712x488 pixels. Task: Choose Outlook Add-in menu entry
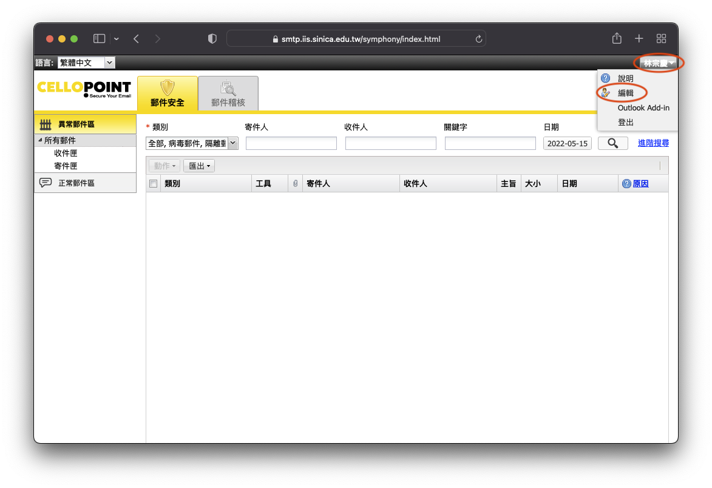[643, 107]
